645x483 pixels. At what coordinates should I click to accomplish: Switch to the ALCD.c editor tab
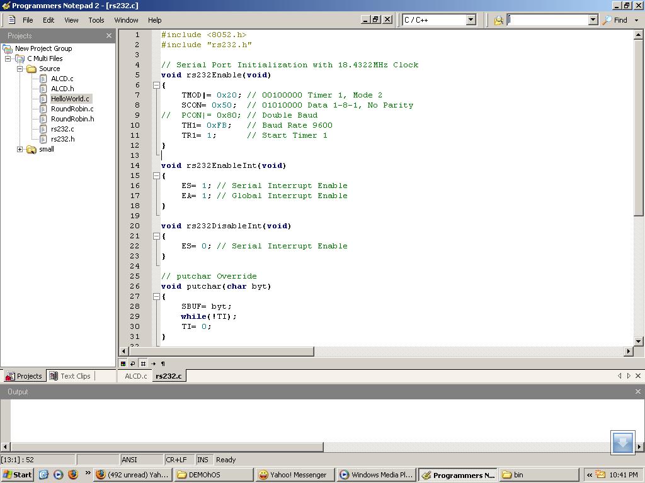click(x=135, y=376)
